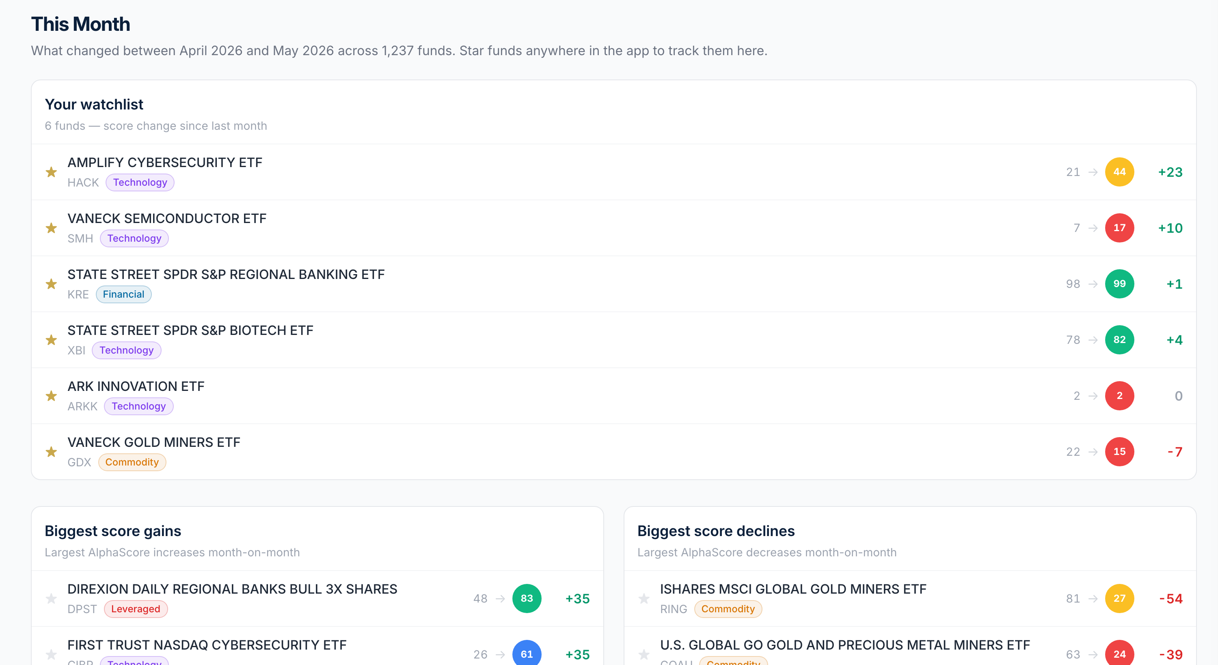Star iShares MSCI Global Gold Miners ETF

click(644, 599)
